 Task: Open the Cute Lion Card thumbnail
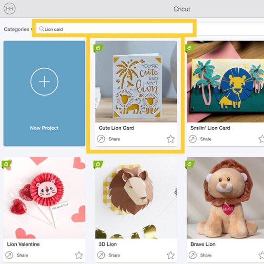click(x=136, y=81)
